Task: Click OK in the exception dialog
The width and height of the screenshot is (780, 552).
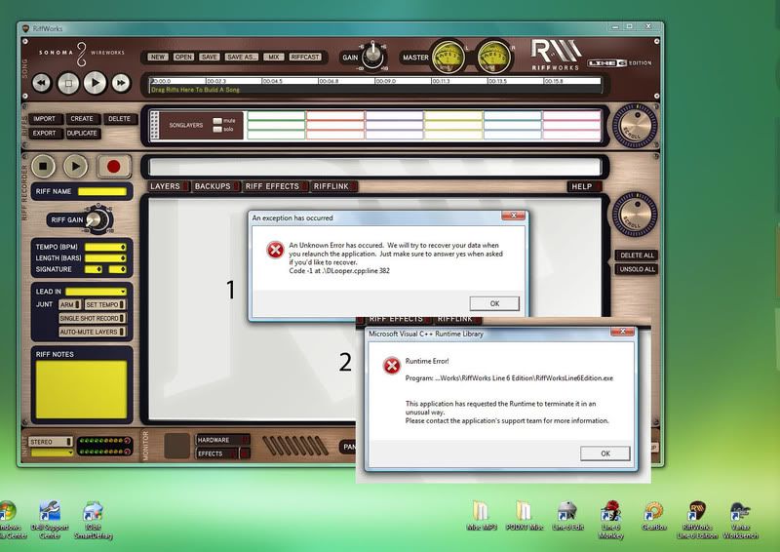Action: (494, 303)
